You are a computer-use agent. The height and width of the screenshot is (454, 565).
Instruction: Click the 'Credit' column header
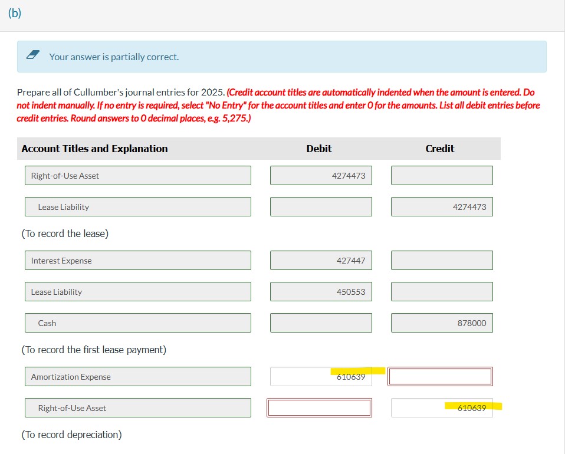click(439, 149)
